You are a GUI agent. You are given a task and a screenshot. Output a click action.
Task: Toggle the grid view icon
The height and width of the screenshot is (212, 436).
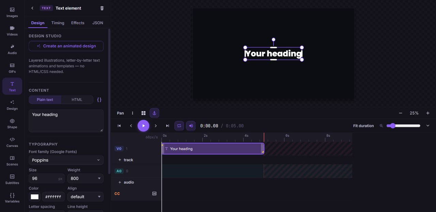pyautogui.click(x=143, y=113)
